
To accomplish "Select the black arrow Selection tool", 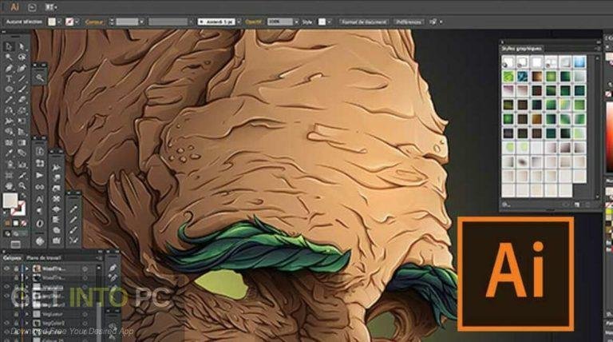I will tap(9, 46).
